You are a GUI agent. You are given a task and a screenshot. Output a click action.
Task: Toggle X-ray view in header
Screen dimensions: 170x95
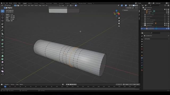[x=130, y=5]
